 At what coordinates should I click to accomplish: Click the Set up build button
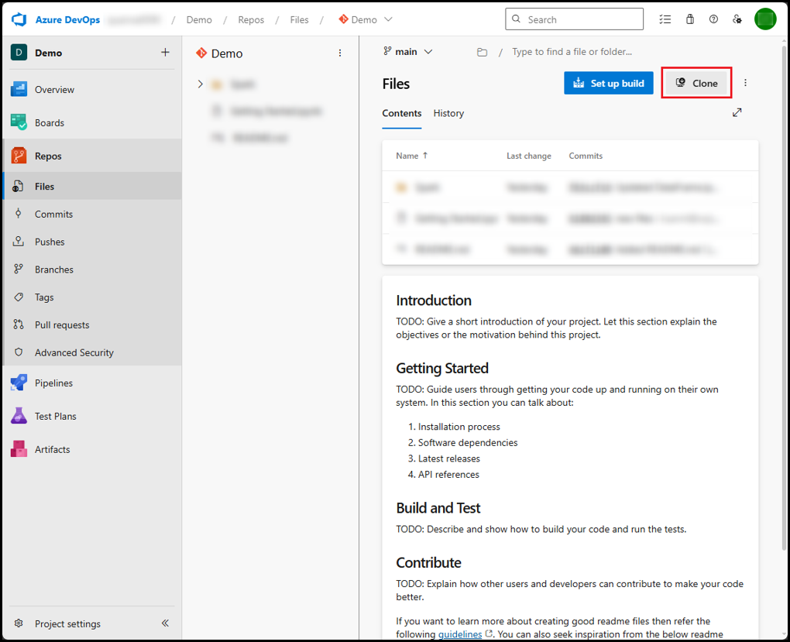click(x=608, y=83)
